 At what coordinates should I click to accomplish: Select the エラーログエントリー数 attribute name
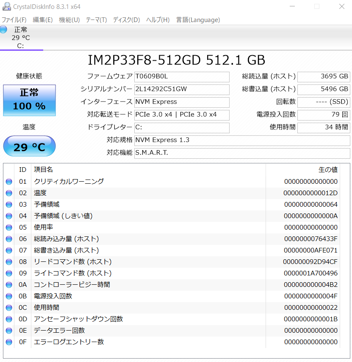69,342
